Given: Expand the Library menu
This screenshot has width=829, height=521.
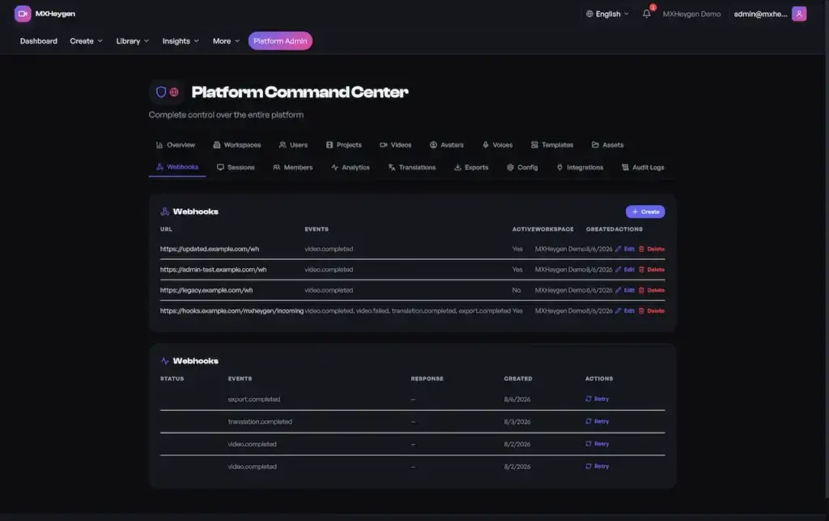Looking at the screenshot, I should (132, 41).
